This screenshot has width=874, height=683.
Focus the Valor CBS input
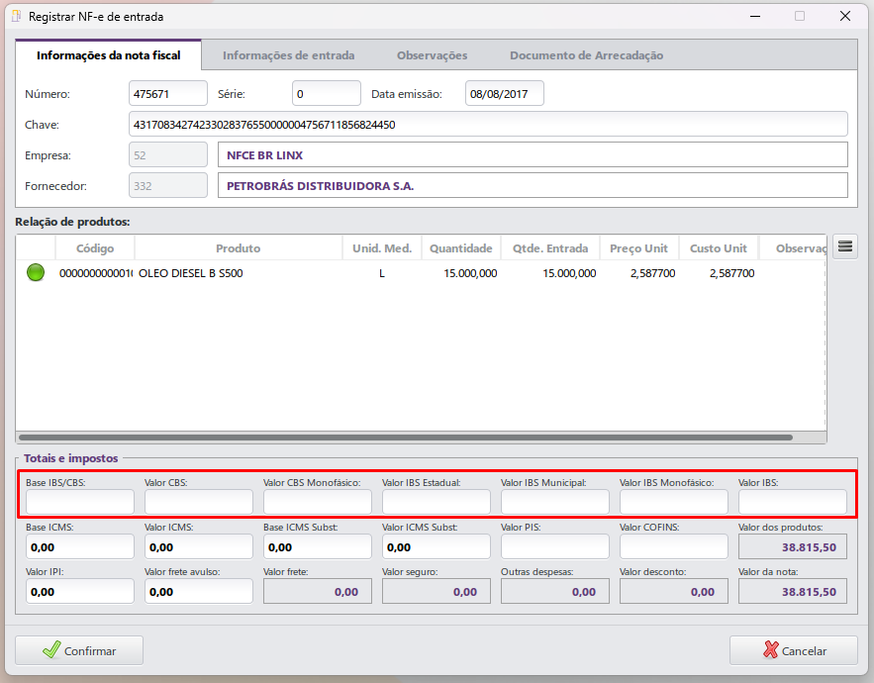click(x=198, y=502)
